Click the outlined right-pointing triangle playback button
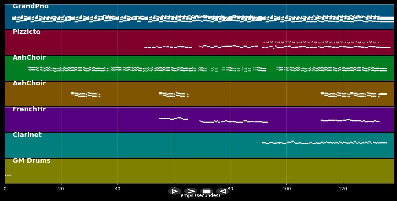This screenshot has height=201, width=397. pyautogui.click(x=174, y=191)
